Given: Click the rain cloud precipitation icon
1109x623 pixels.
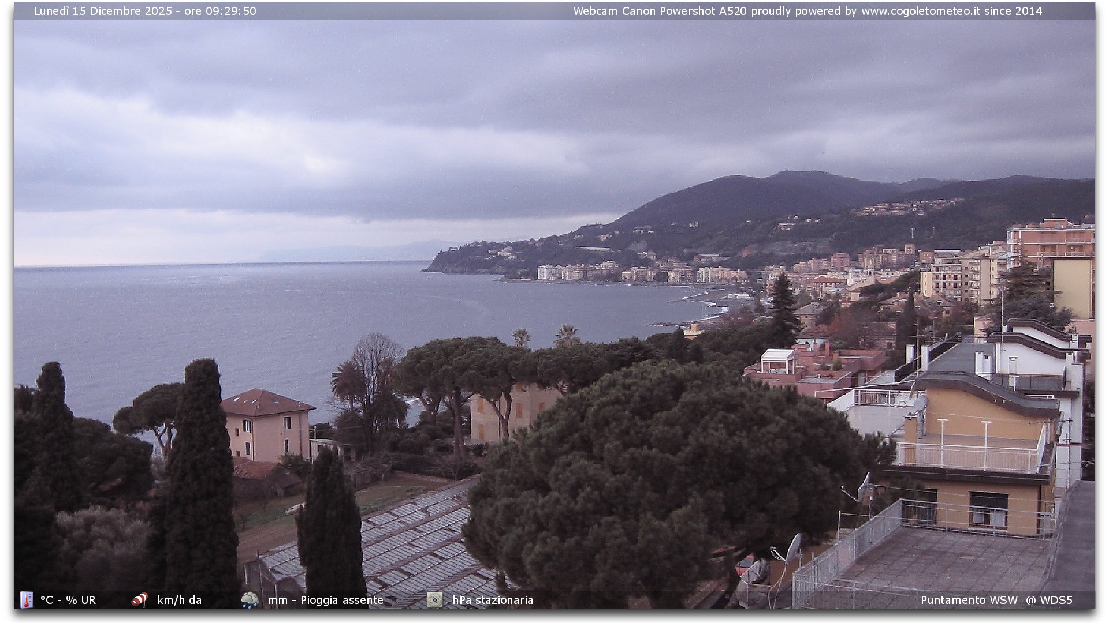Looking at the screenshot, I should (250, 600).
